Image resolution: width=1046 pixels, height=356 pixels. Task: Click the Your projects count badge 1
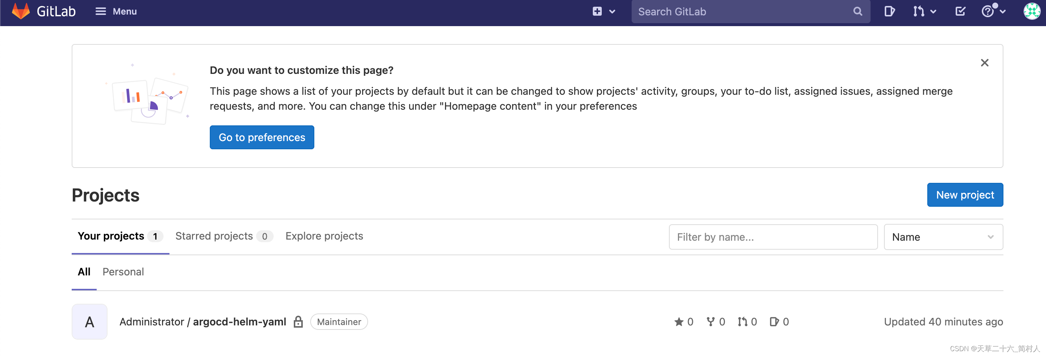point(155,236)
